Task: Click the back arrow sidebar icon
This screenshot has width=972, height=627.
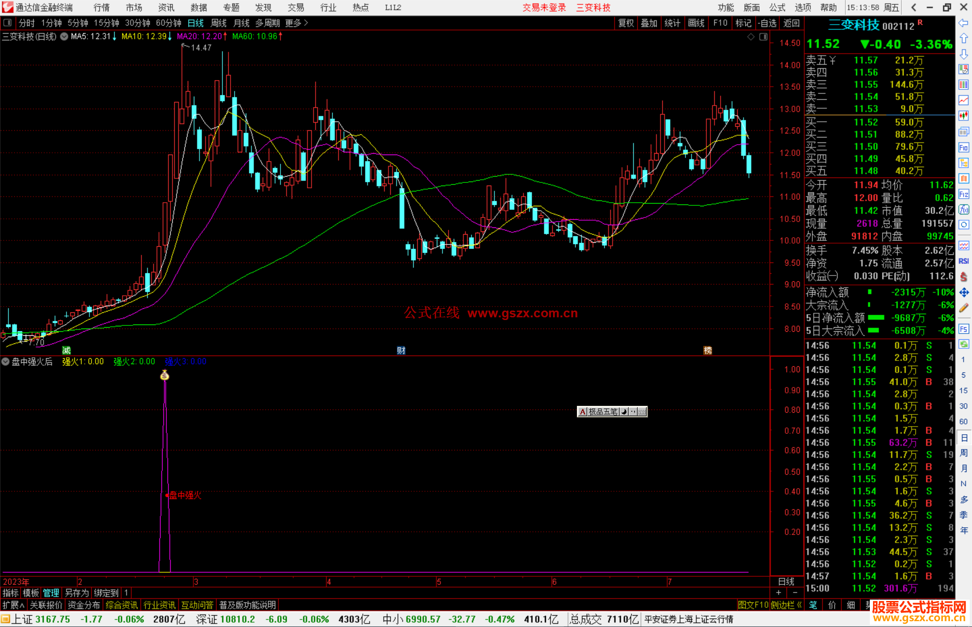Action: point(963,23)
